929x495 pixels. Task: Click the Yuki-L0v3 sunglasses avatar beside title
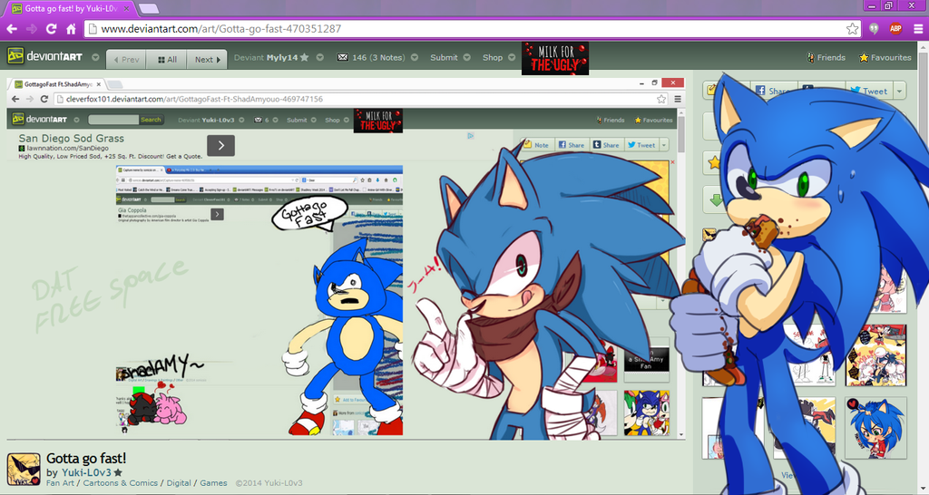click(x=24, y=470)
